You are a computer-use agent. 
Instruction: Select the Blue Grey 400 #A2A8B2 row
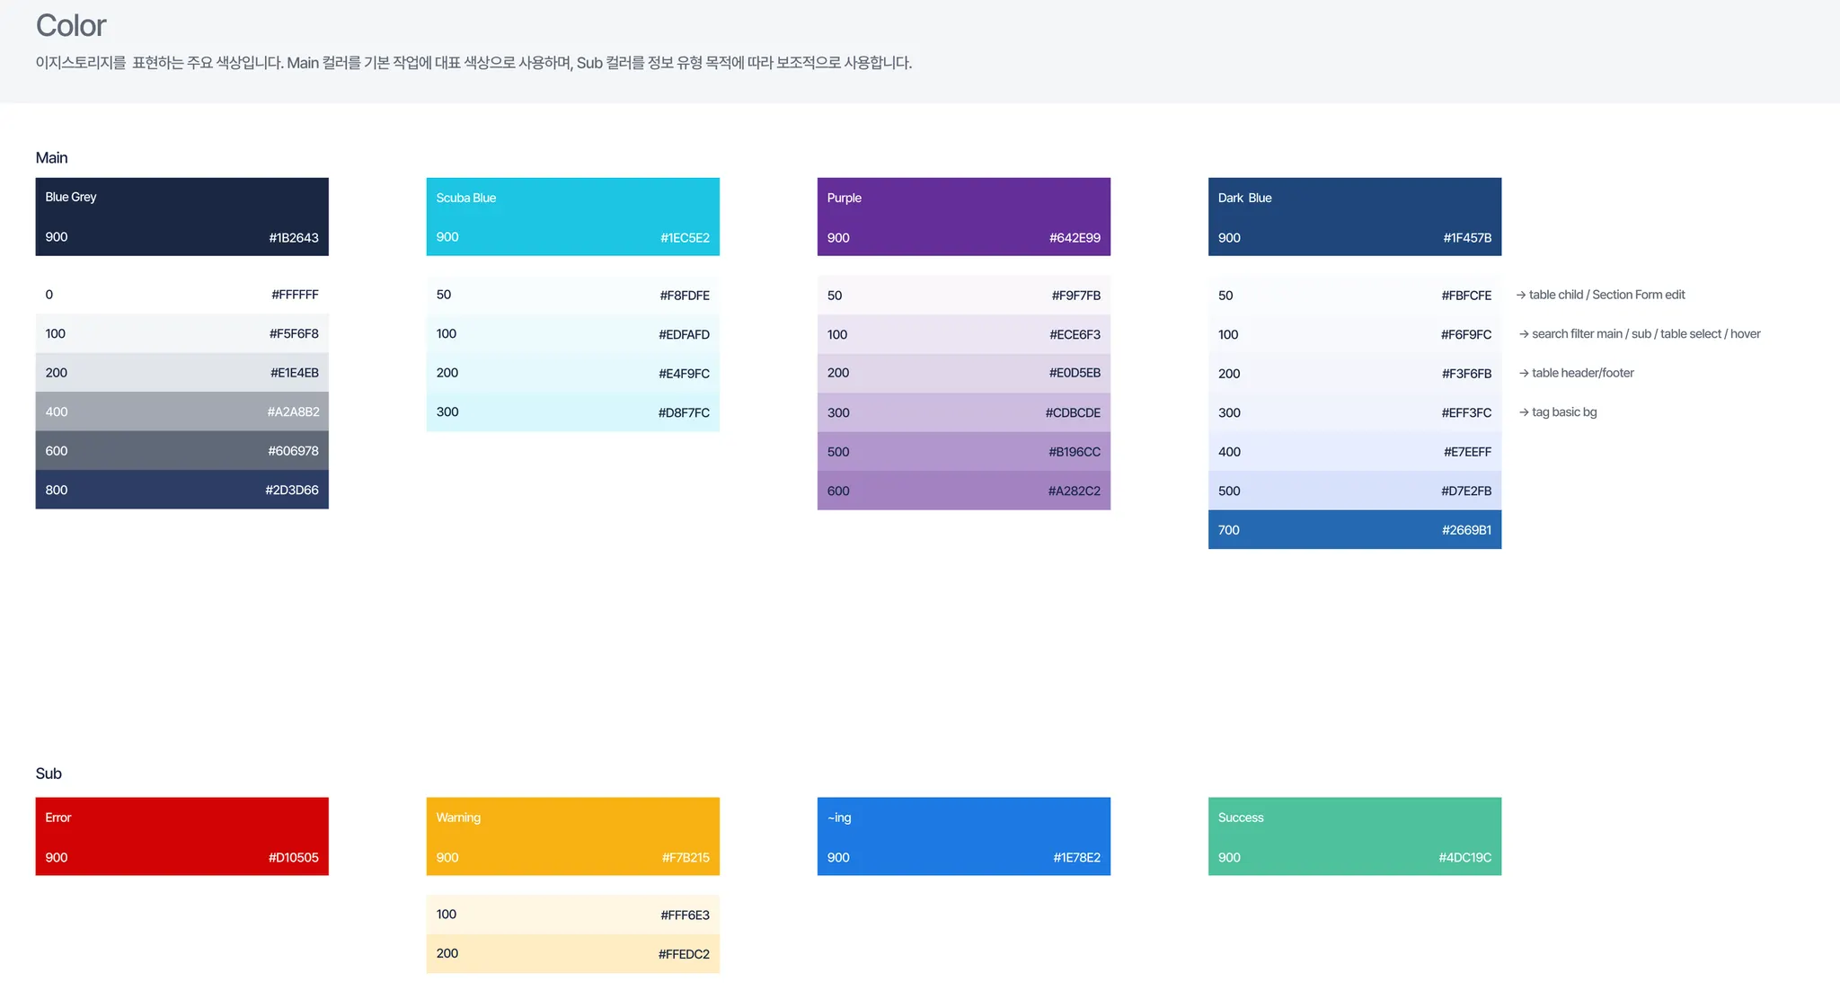coord(181,411)
